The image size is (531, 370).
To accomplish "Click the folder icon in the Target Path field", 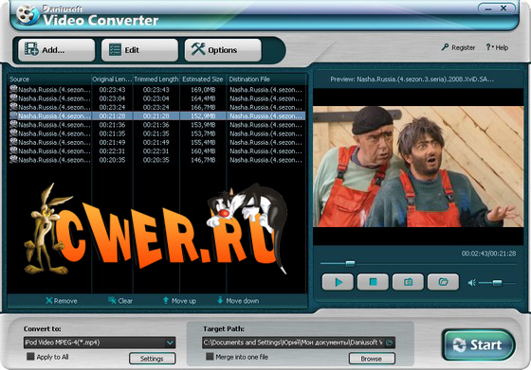I will coord(390,343).
